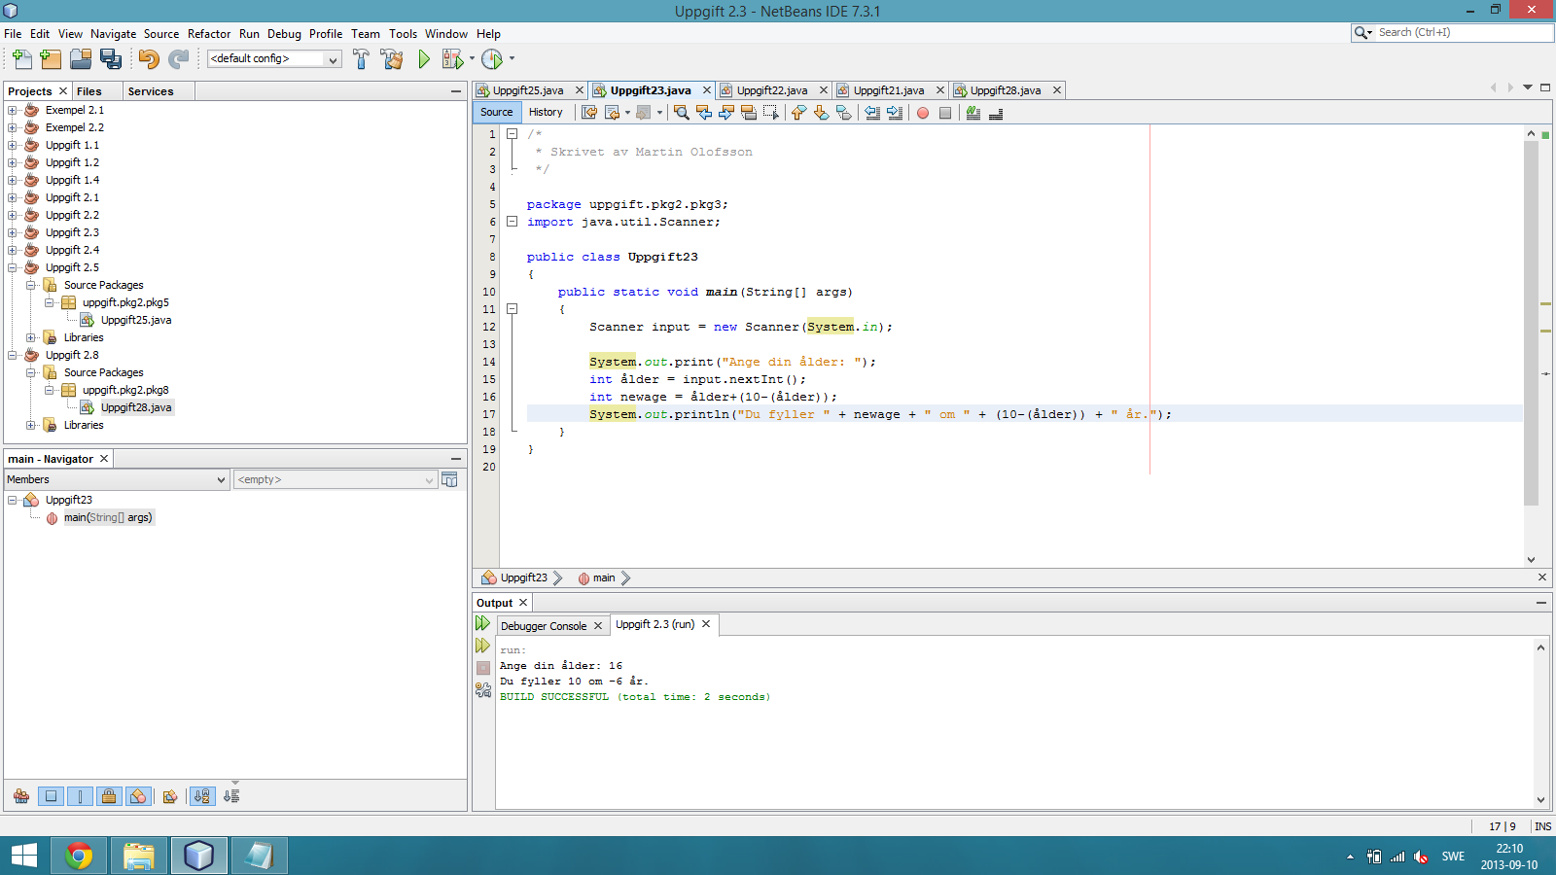Screen dimensions: 1556x875
Task: Click the Last Edit editor icon
Action: (589, 113)
